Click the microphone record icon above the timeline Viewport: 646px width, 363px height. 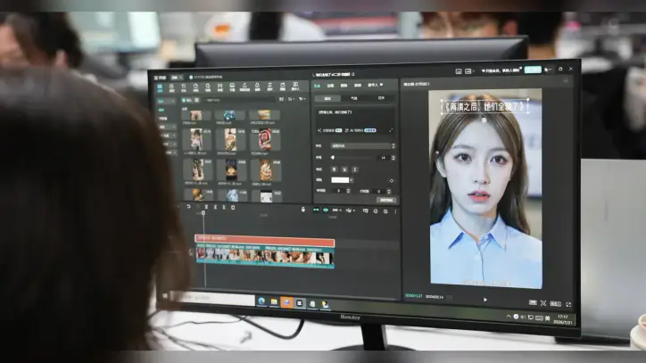pyautogui.click(x=303, y=210)
